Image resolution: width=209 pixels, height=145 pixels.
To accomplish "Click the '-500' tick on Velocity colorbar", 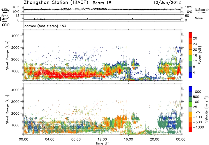I will click(198, 122).
